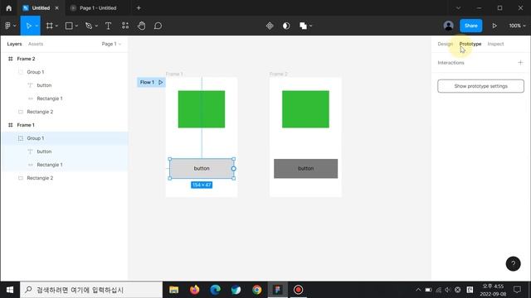Open tab list chevron in title bar

pyautogui.click(x=458, y=7)
